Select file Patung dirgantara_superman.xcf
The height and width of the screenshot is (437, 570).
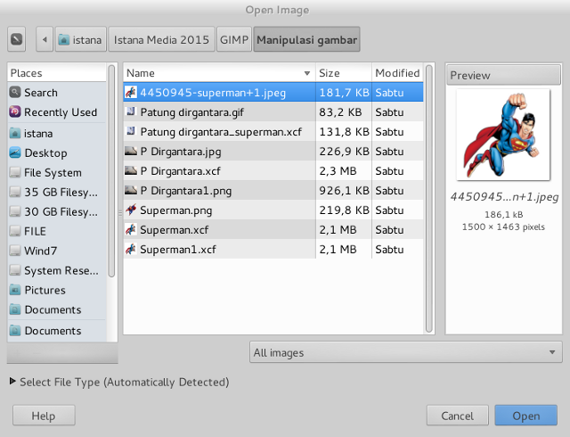(x=273, y=132)
